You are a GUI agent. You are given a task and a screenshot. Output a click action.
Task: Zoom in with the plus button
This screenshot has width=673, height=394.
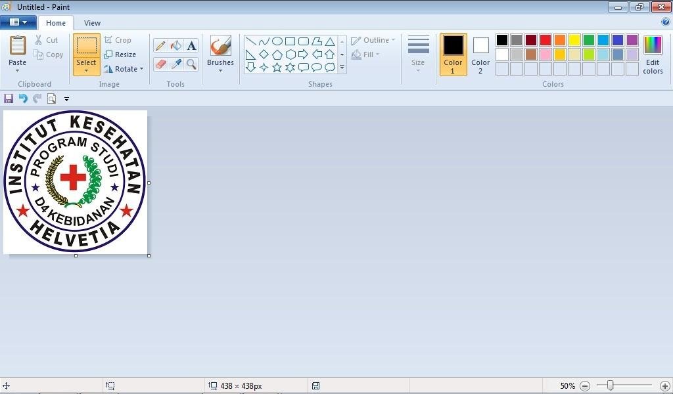point(665,386)
